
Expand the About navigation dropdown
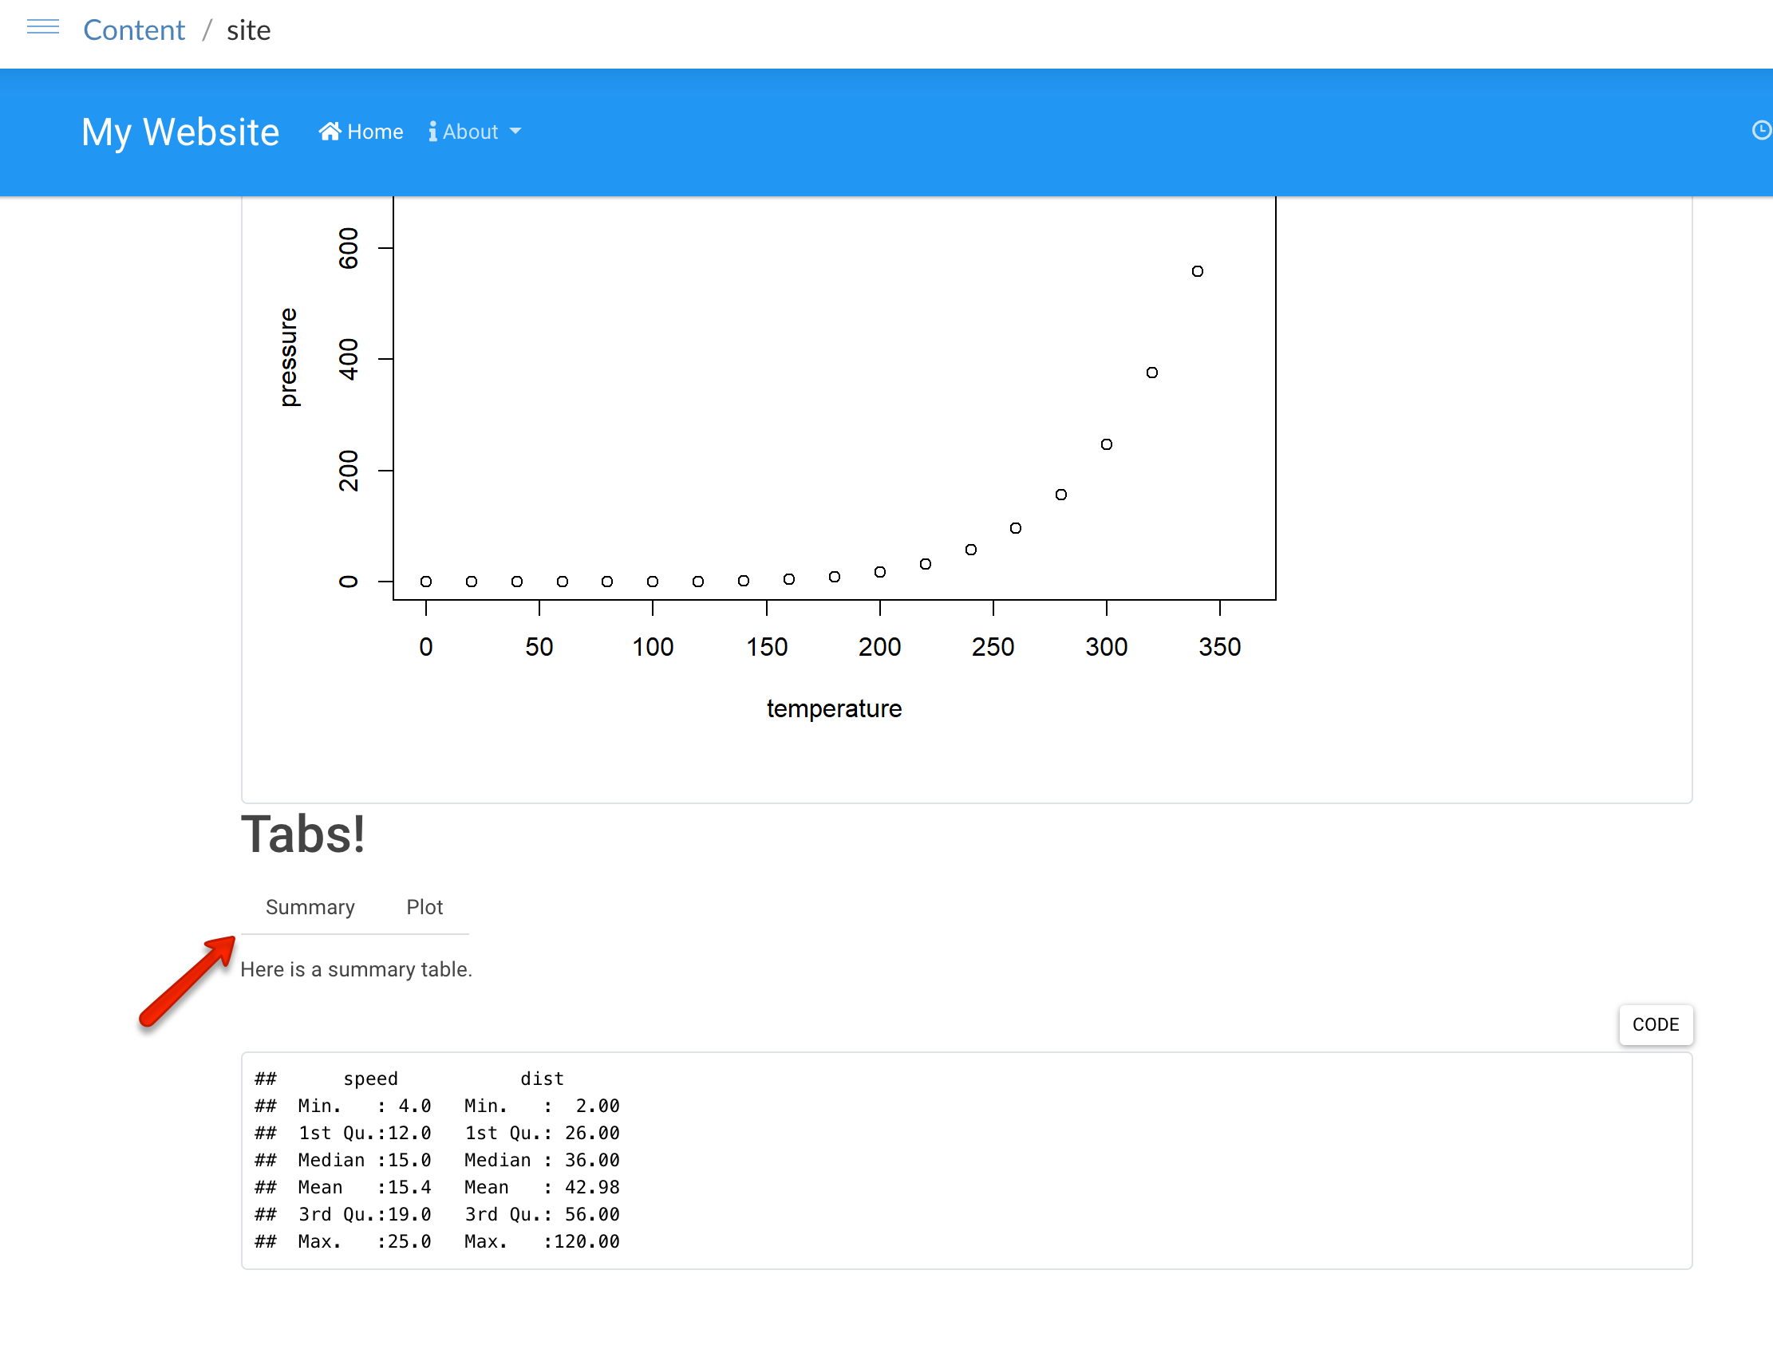[475, 131]
